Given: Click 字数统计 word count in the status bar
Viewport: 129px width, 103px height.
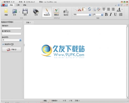Looking at the screenshot, I should click(x=54, y=100).
